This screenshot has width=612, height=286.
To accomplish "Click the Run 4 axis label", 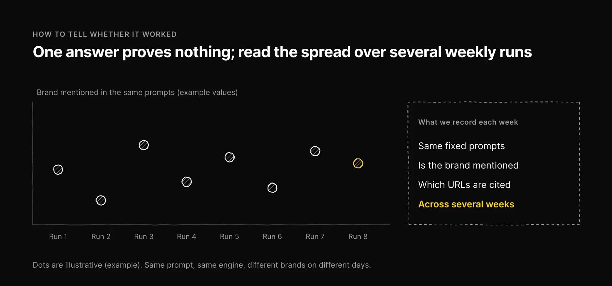I will [x=187, y=237].
